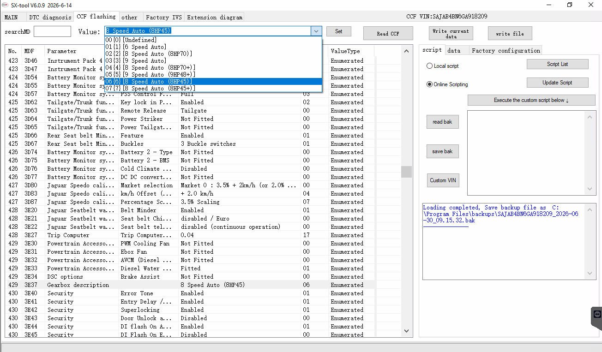Image resolution: width=602 pixels, height=352 pixels.
Task: Click script text area scroll down arrow
Action: (590, 189)
